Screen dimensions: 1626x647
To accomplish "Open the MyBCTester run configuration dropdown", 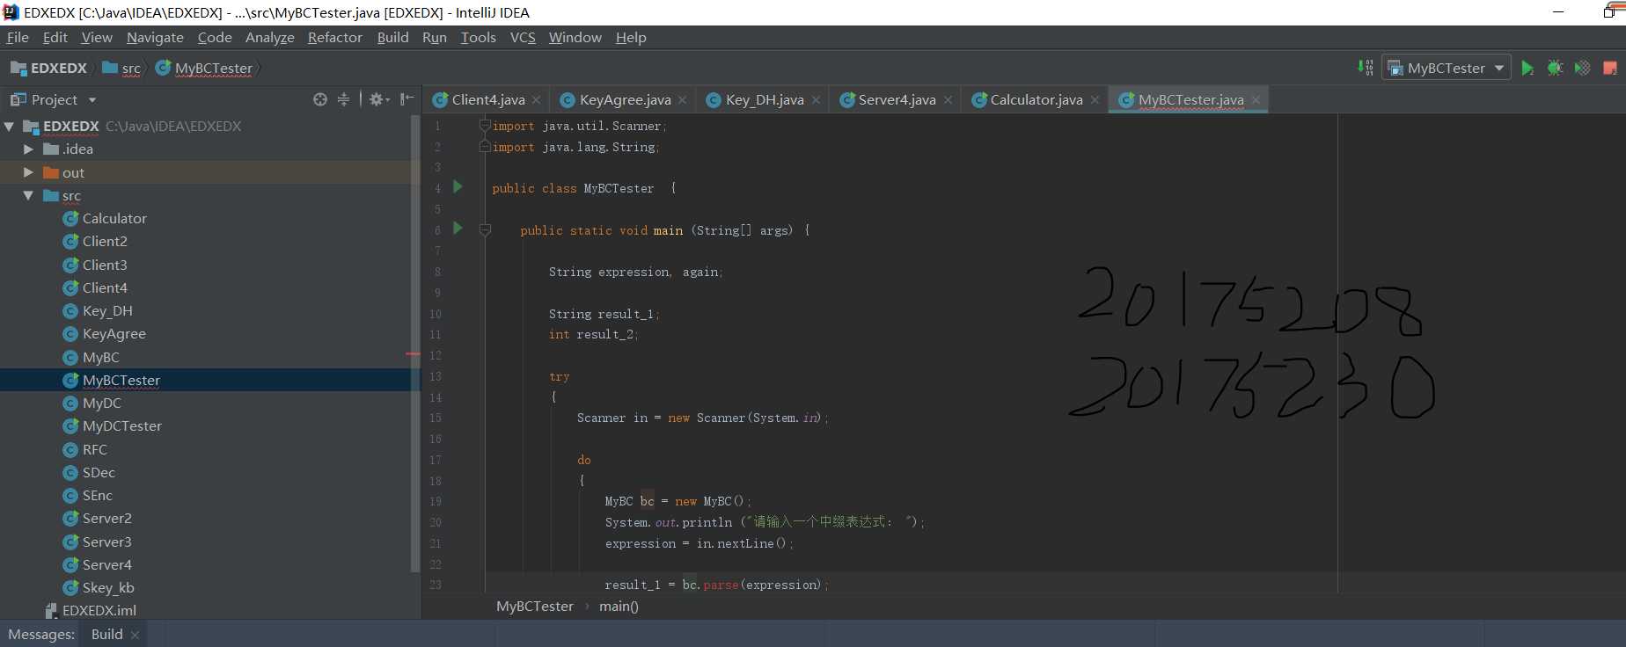I will [1447, 68].
